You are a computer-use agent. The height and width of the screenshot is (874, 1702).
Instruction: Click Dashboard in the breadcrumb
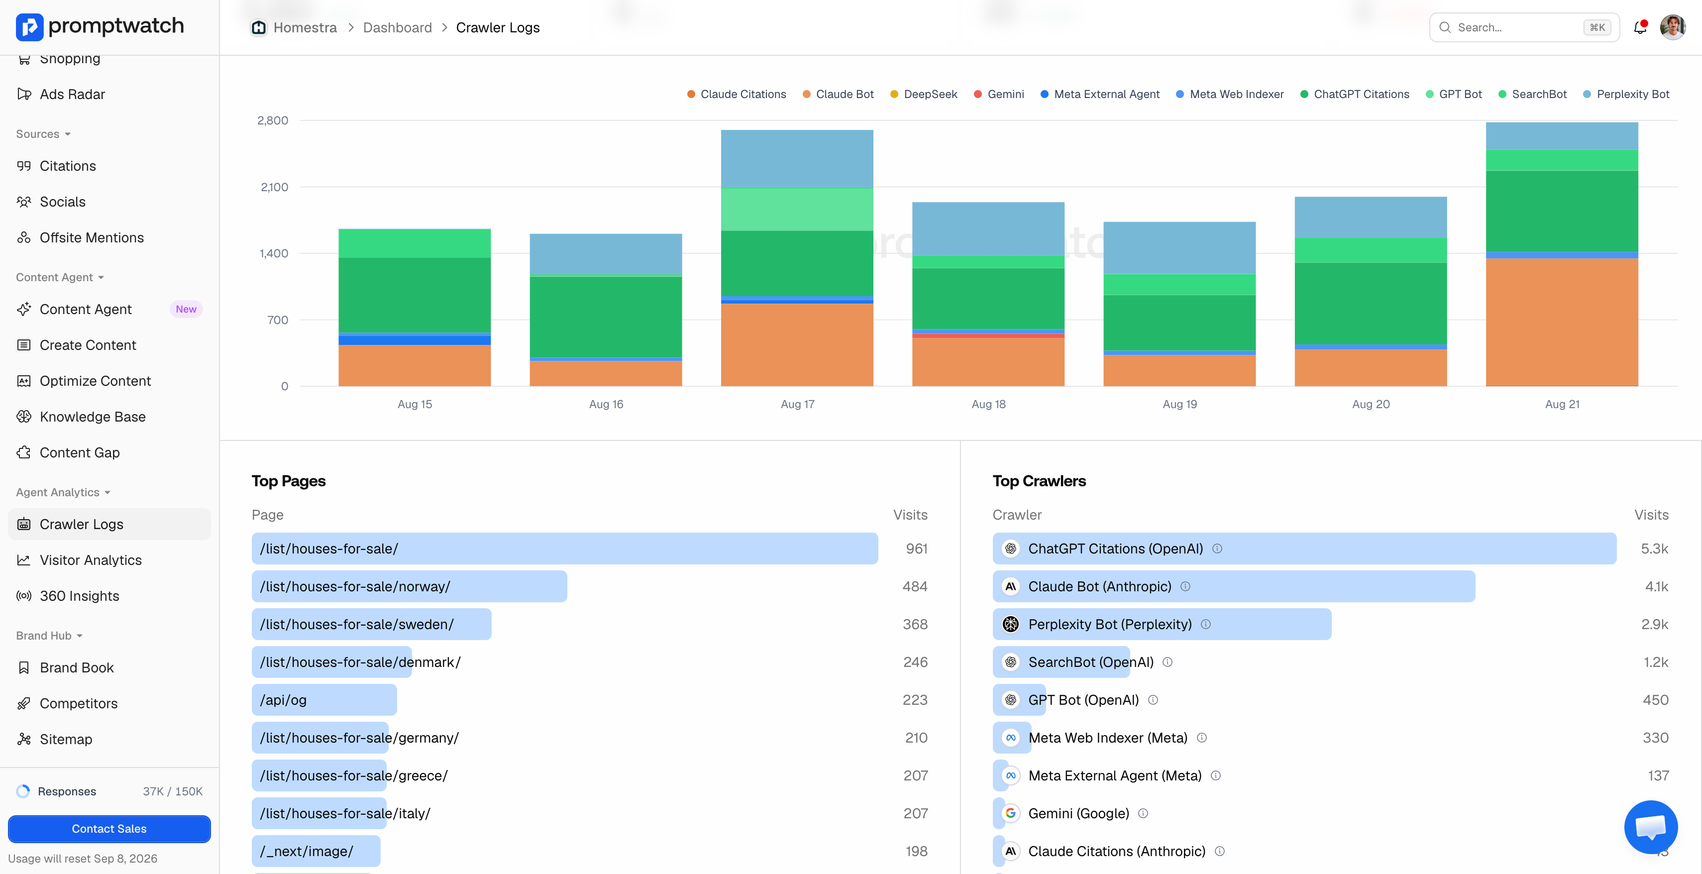(397, 28)
